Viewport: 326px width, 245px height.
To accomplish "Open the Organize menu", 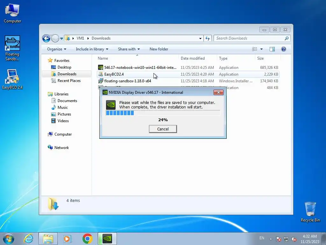I will [57, 49].
